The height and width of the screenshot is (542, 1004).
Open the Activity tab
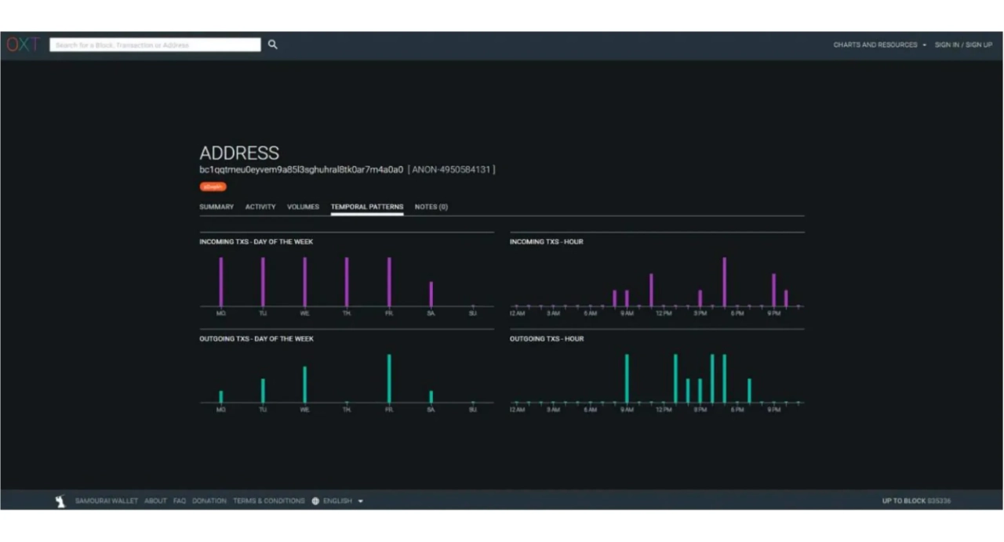tap(260, 207)
